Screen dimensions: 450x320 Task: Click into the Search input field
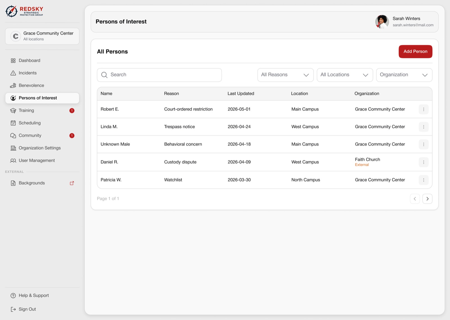(159, 75)
